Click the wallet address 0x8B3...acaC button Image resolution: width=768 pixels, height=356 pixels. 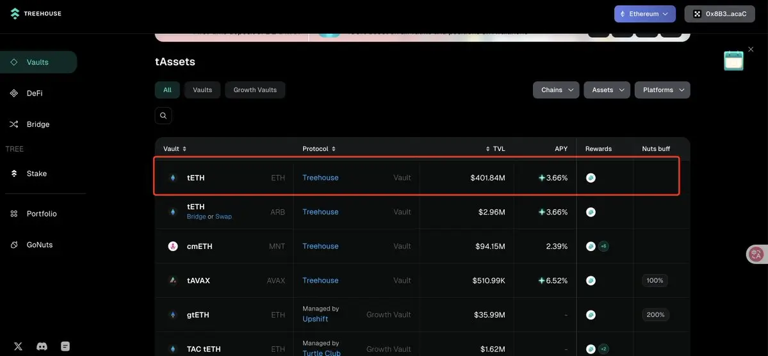(719, 13)
